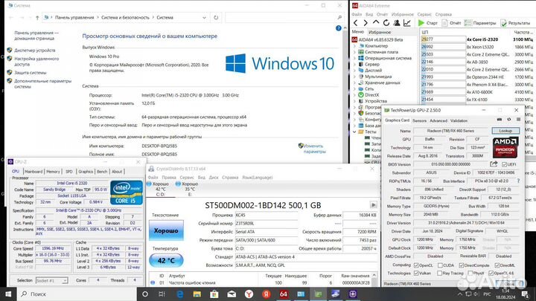536x301 pixels.
Task: Open Сервис menu in CrystalDiskInfo
Action: [x=187, y=178]
